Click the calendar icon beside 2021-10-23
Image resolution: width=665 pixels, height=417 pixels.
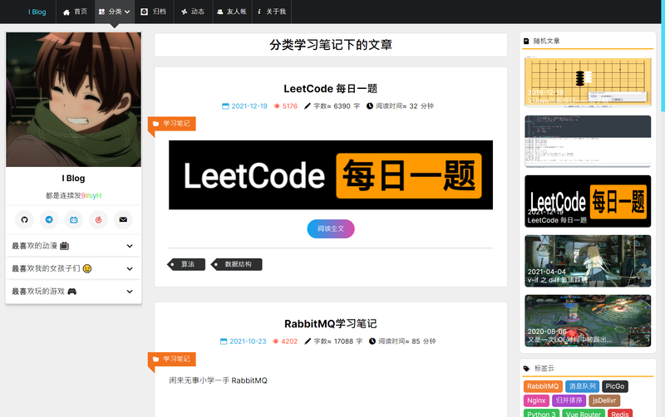(224, 341)
